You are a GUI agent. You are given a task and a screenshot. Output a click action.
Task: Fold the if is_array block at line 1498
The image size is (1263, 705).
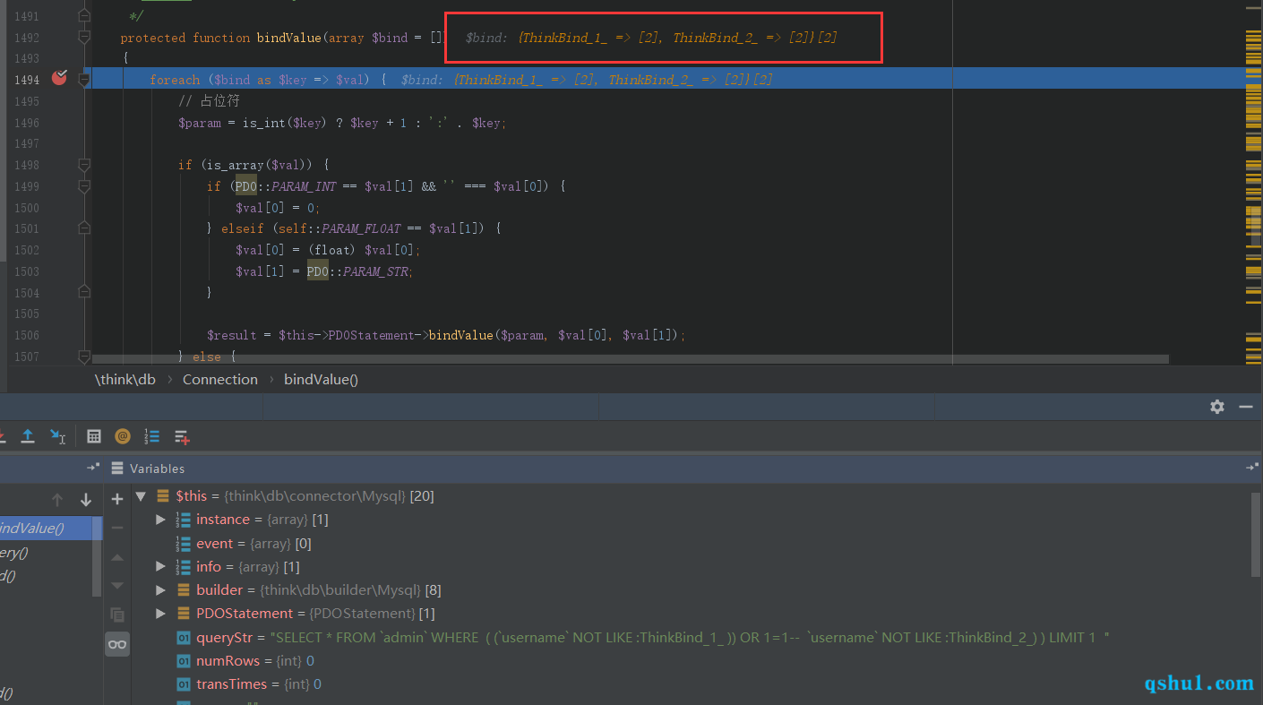[x=84, y=165]
